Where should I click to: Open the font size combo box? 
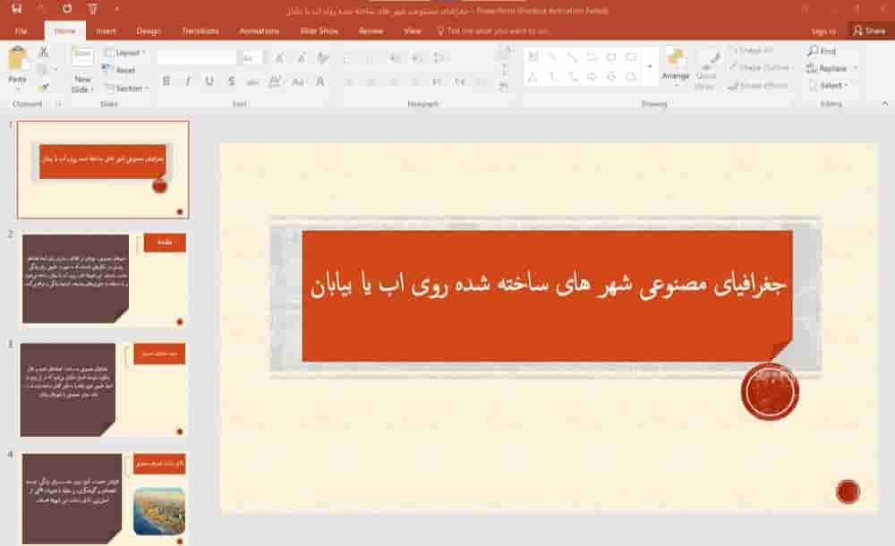coord(251,57)
